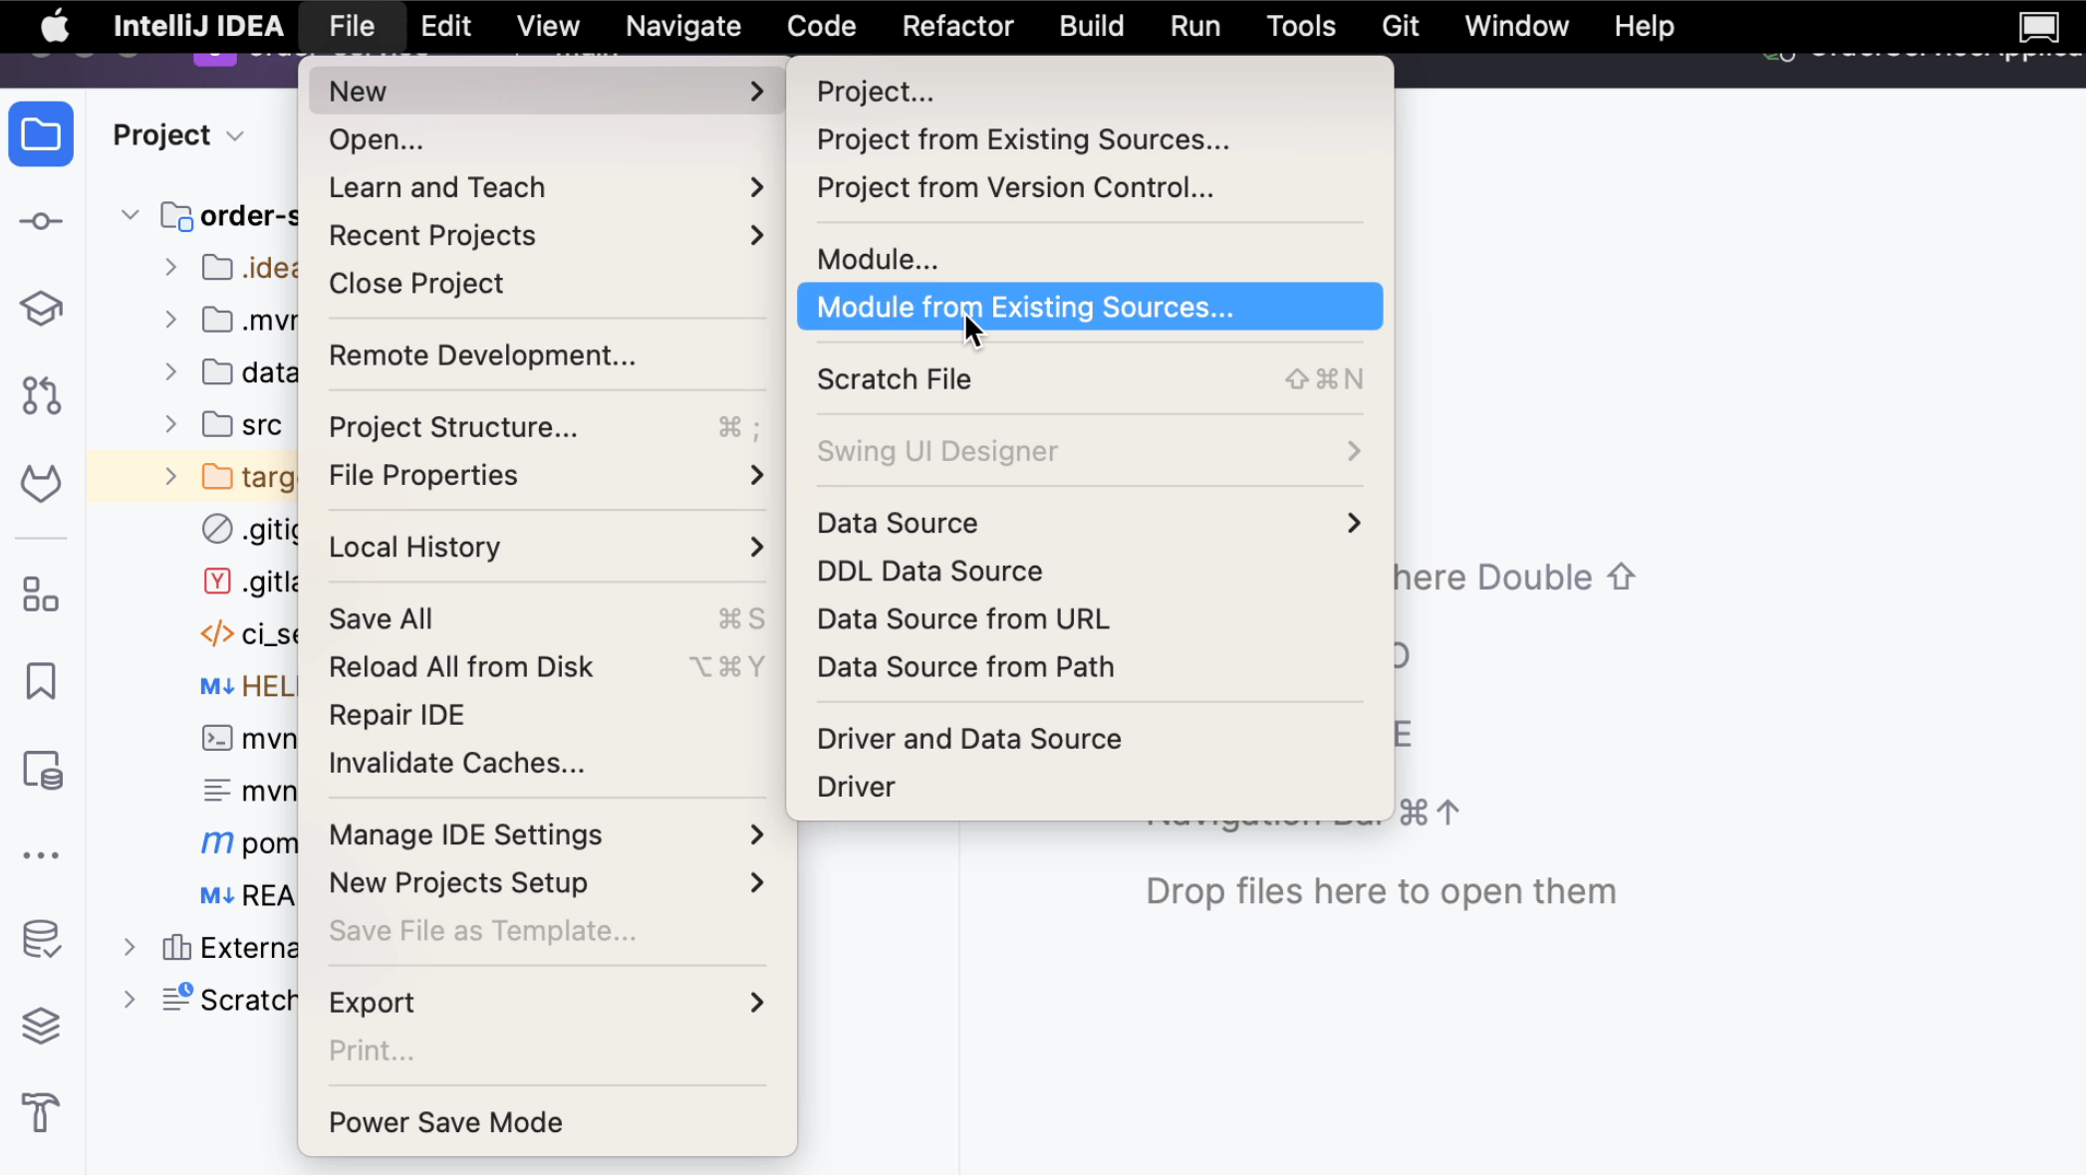The width and height of the screenshot is (2086, 1175).
Task: Open the Commit tool window
Action: (x=41, y=220)
